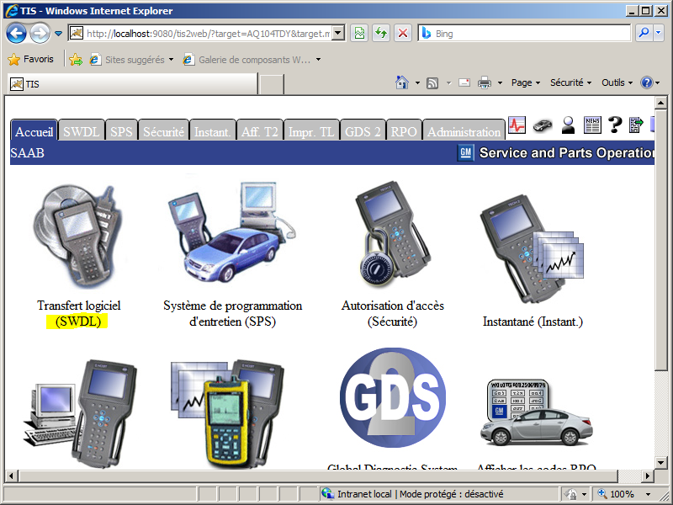Image resolution: width=673 pixels, height=505 pixels.
Task: Click the Instantané (Instant.) link text
Action: tap(533, 322)
